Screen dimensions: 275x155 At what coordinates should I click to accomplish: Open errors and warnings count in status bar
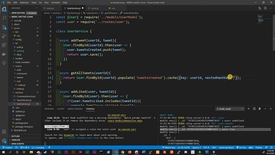(24, 147)
